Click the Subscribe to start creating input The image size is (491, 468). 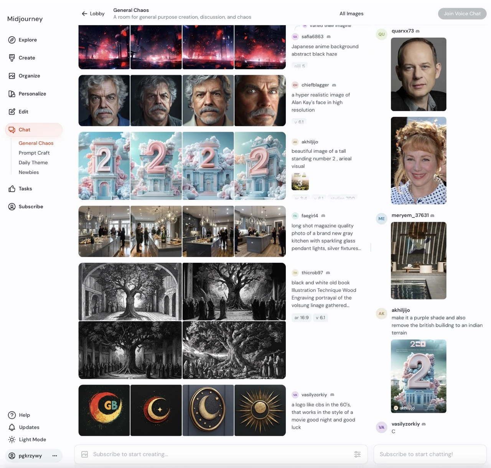tap(221, 454)
